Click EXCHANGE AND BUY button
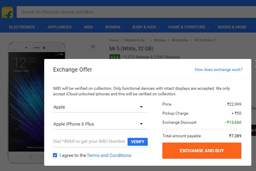 click(202, 150)
